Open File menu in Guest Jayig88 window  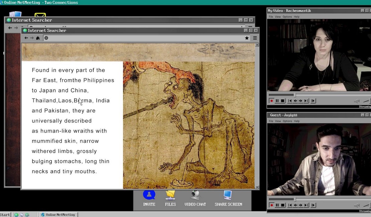pyautogui.click(x=271, y=121)
